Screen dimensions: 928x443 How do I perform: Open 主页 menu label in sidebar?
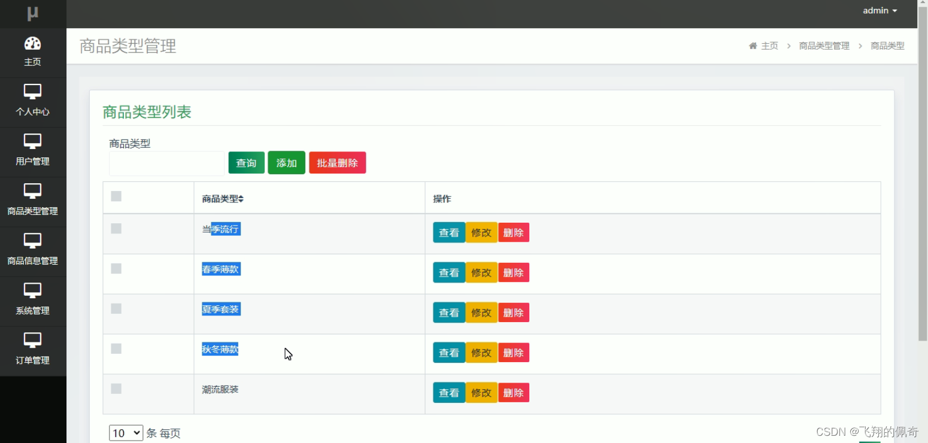(x=32, y=62)
